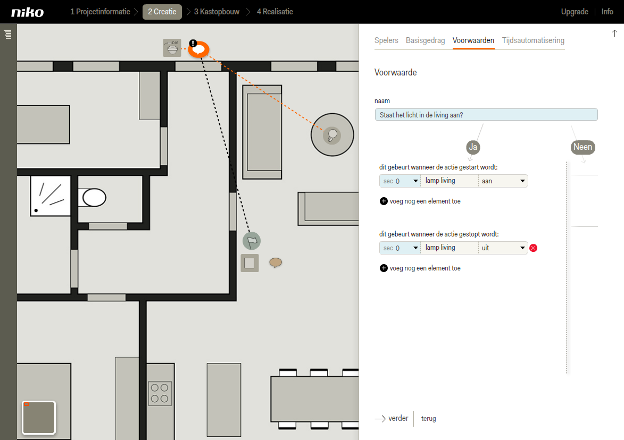Click plus icon under action gestart
This screenshot has height=440, width=624.
pos(384,201)
